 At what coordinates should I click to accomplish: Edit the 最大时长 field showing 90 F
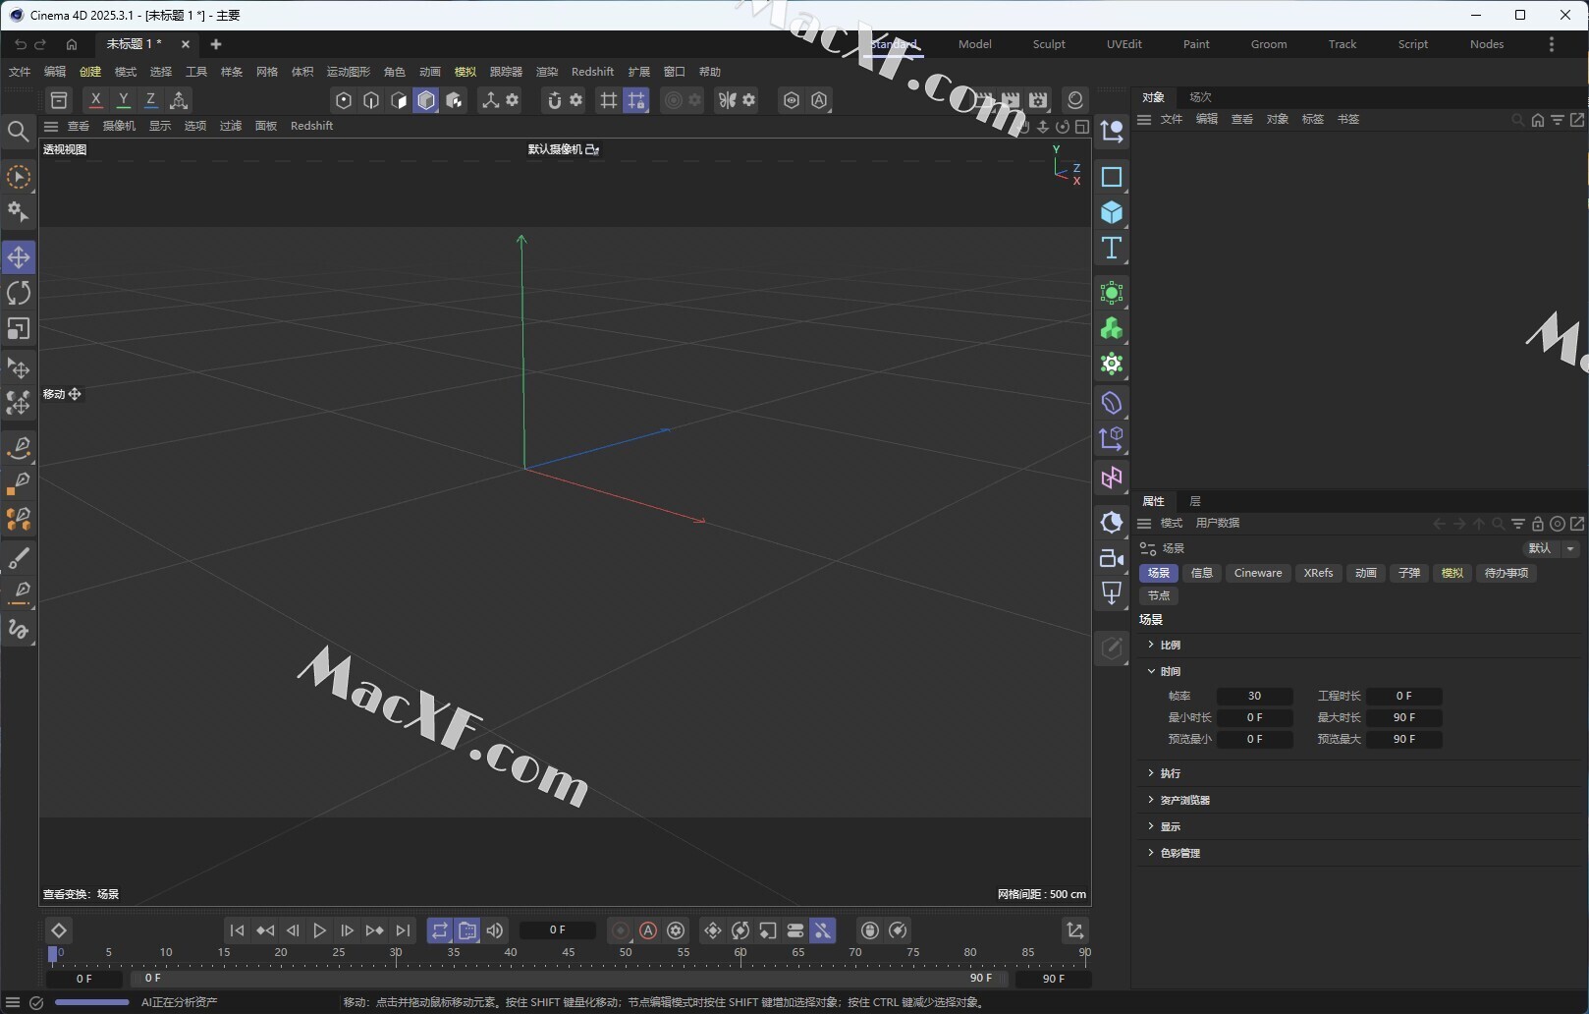[1404, 718]
